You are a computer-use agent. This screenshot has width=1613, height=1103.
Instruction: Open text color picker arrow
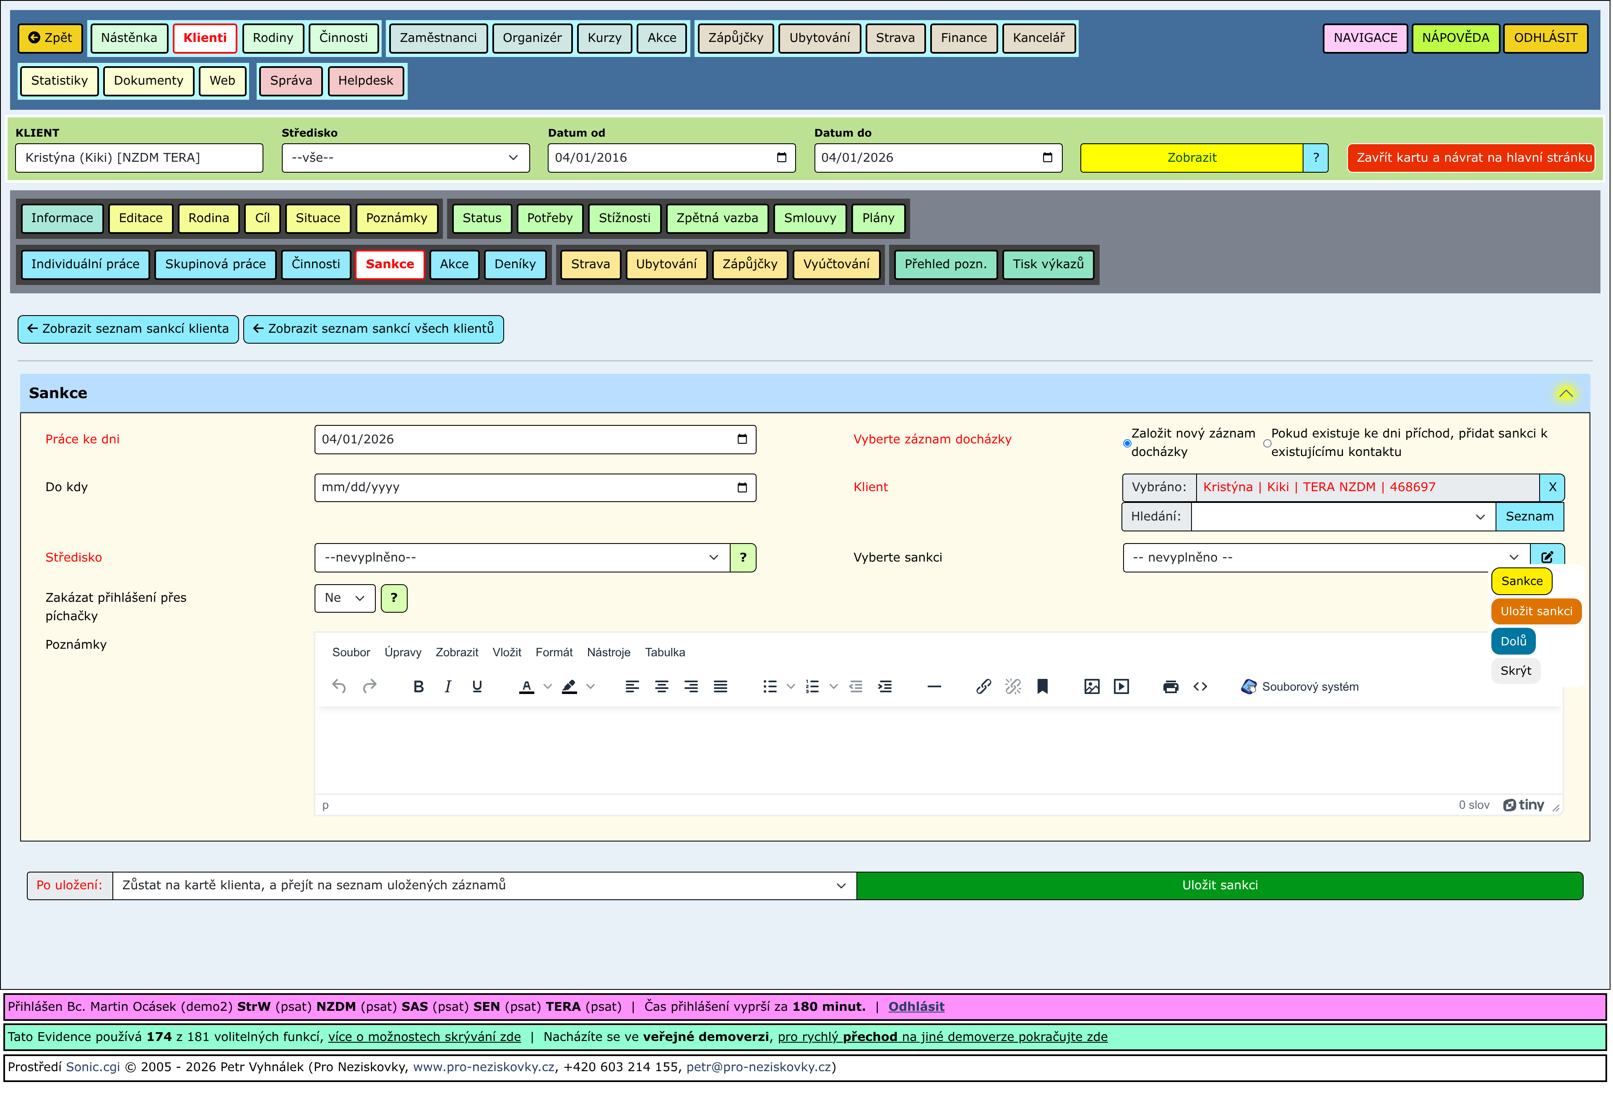pyautogui.click(x=548, y=687)
